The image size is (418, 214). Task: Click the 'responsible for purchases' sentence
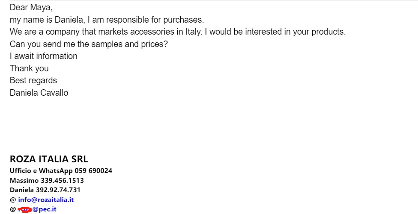107,20
